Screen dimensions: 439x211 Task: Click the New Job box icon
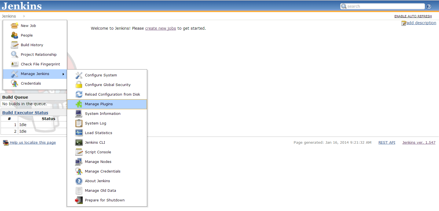coord(15,26)
